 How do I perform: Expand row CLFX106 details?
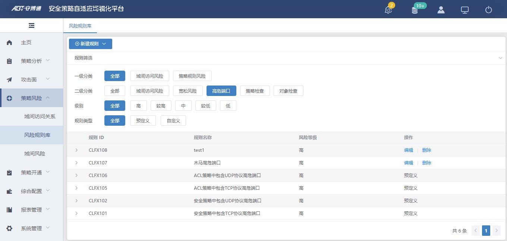coord(76,176)
